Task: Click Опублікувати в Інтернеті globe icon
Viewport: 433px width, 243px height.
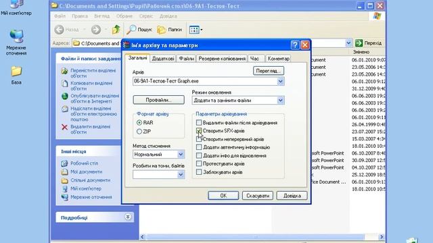Action: [65, 96]
